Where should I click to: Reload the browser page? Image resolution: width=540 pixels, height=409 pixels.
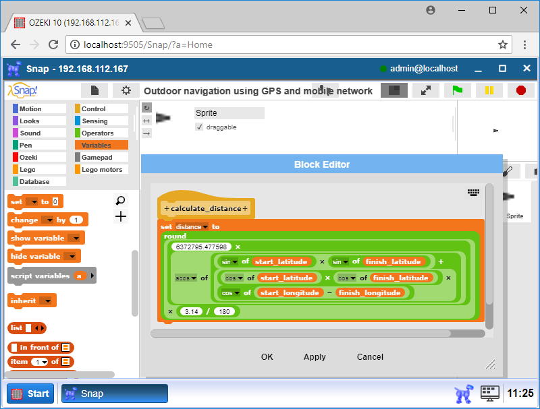click(53, 44)
